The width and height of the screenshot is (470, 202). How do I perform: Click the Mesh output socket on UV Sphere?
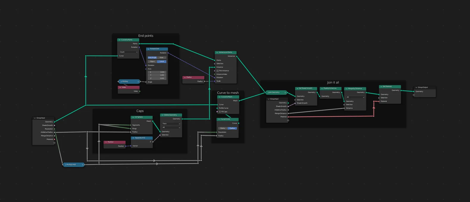click(153, 121)
